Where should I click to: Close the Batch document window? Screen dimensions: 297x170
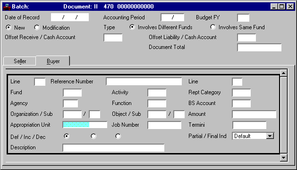(x=290, y=7)
